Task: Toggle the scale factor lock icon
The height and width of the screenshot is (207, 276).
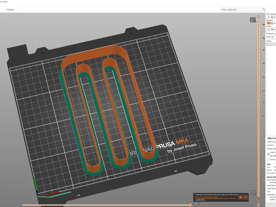Action: pyautogui.click(x=268, y=154)
